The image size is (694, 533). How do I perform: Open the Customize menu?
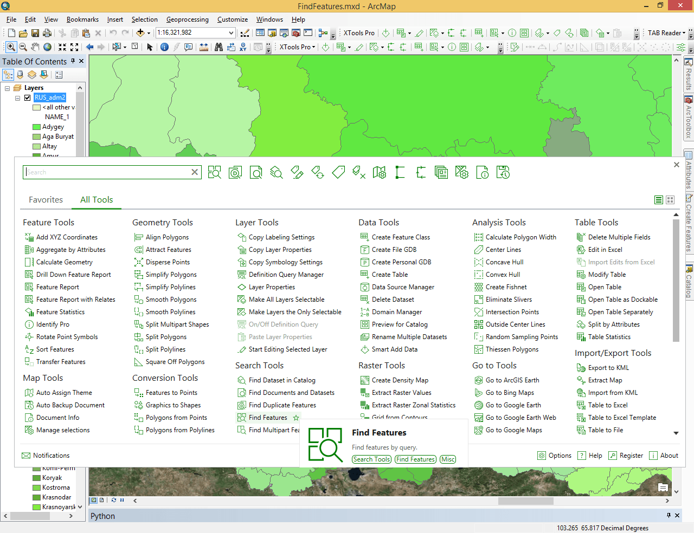[x=233, y=19]
